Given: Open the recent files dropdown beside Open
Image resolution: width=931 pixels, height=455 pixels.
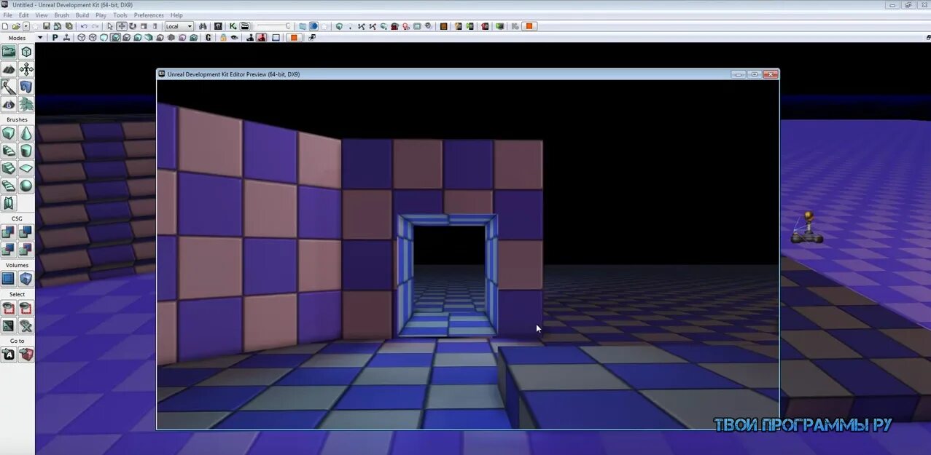Looking at the screenshot, I should pos(26,26).
